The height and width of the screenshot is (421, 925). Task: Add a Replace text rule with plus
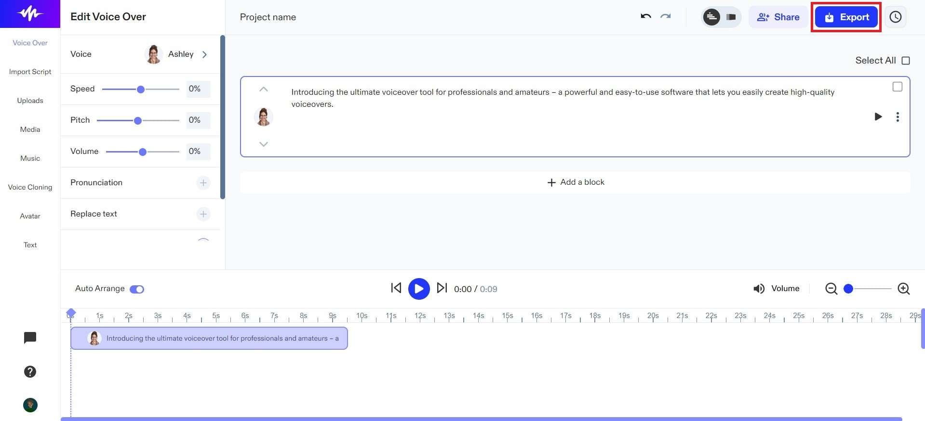pos(203,214)
